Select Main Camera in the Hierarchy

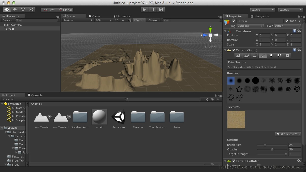13,25
